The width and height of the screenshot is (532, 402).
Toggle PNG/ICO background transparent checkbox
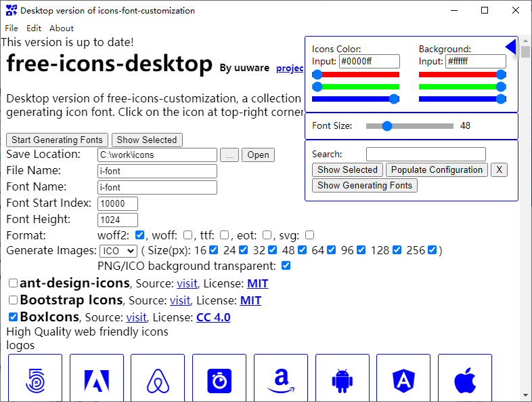(286, 265)
